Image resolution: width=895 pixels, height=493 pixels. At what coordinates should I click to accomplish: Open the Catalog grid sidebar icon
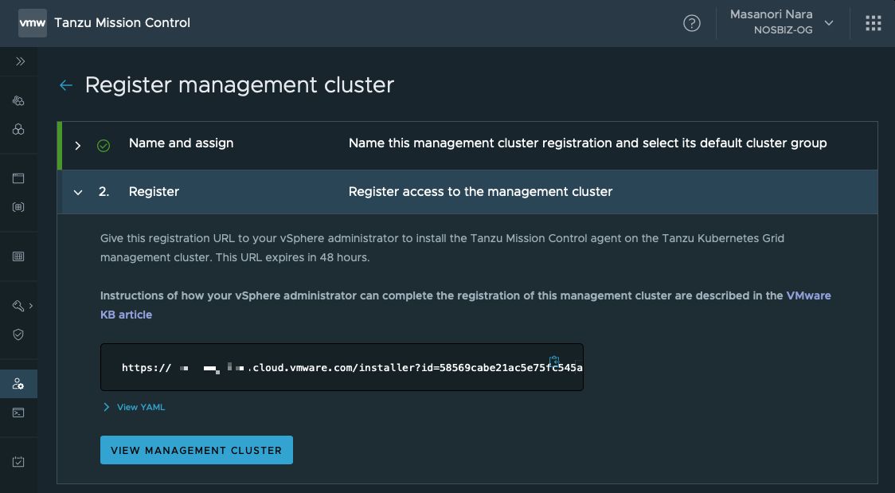click(x=18, y=256)
